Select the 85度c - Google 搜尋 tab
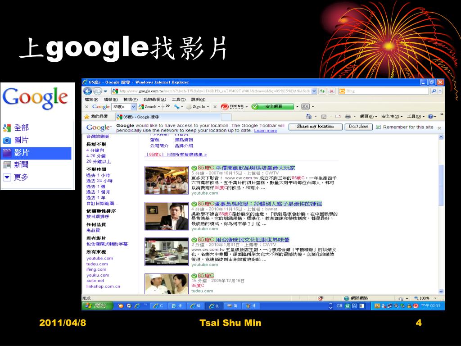 tap(167, 117)
